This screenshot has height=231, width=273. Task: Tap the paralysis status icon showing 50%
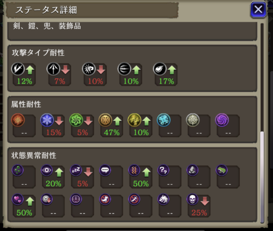pos(134,170)
